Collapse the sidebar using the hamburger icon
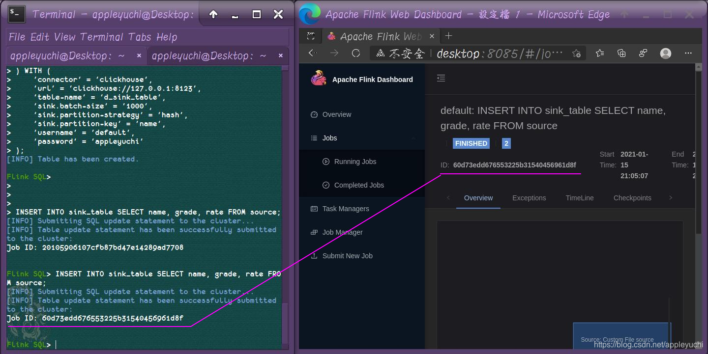 point(441,78)
